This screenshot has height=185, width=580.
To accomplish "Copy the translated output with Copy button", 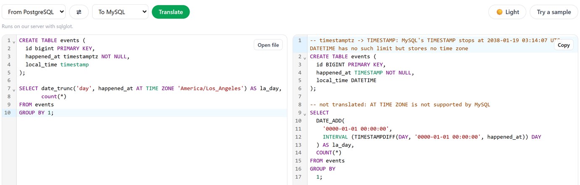I will point(564,45).
